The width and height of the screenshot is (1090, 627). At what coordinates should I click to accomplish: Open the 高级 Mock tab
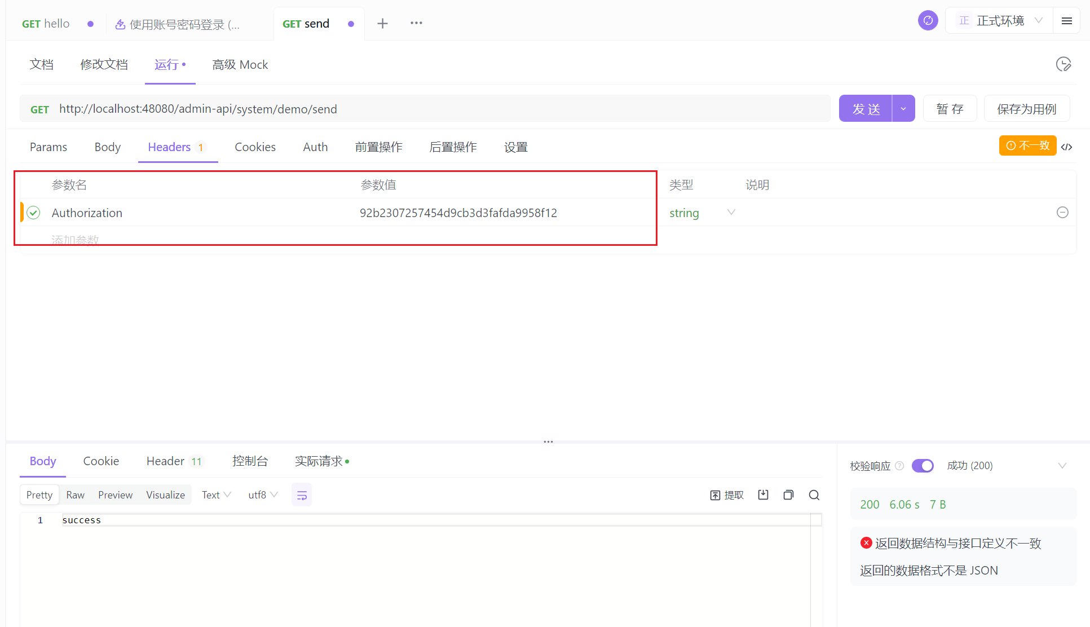point(240,64)
